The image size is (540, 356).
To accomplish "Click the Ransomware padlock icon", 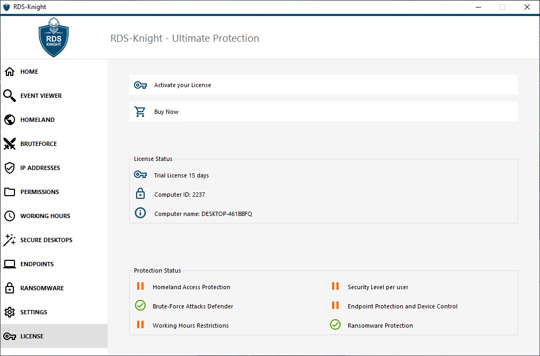I will [x=10, y=288].
